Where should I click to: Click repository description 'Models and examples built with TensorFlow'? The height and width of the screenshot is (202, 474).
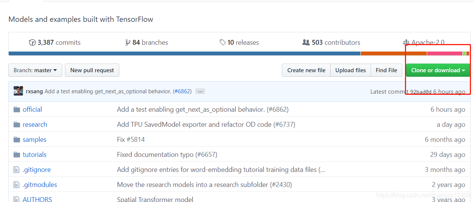pyautogui.click(x=81, y=19)
